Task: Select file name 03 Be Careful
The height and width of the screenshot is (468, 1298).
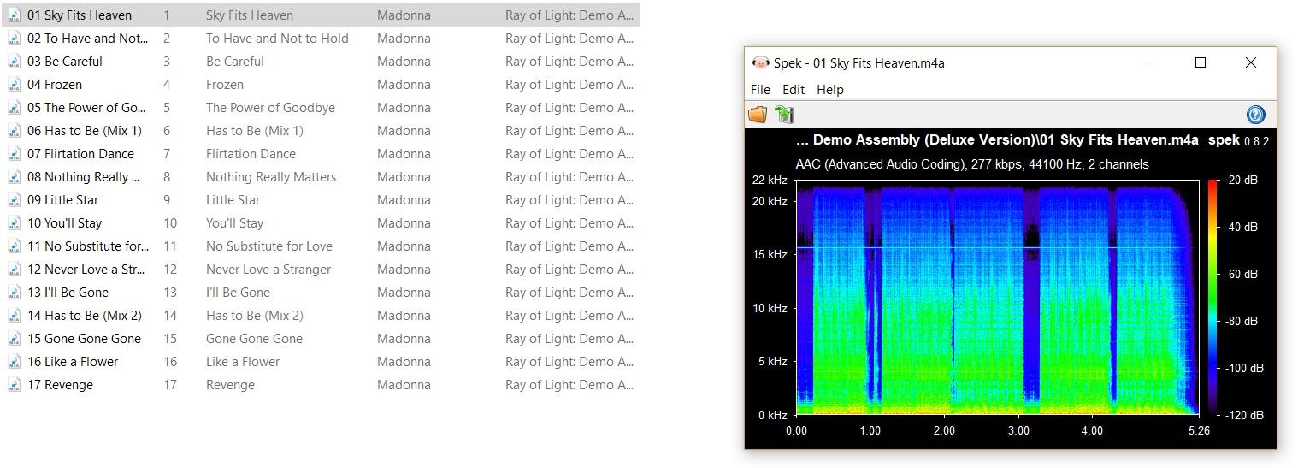Action: click(65, 62)
